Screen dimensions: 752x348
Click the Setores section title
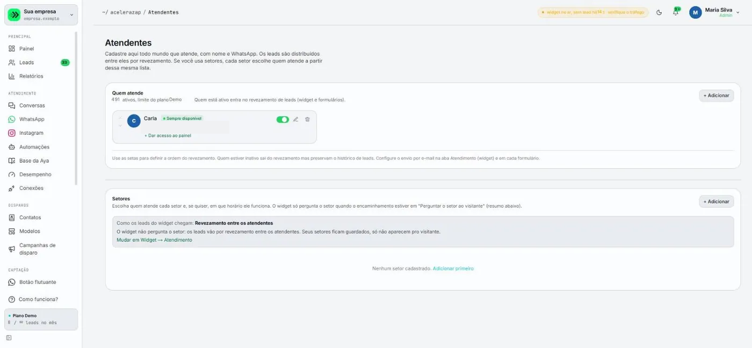pyautogui.click(x=121, y=199)
